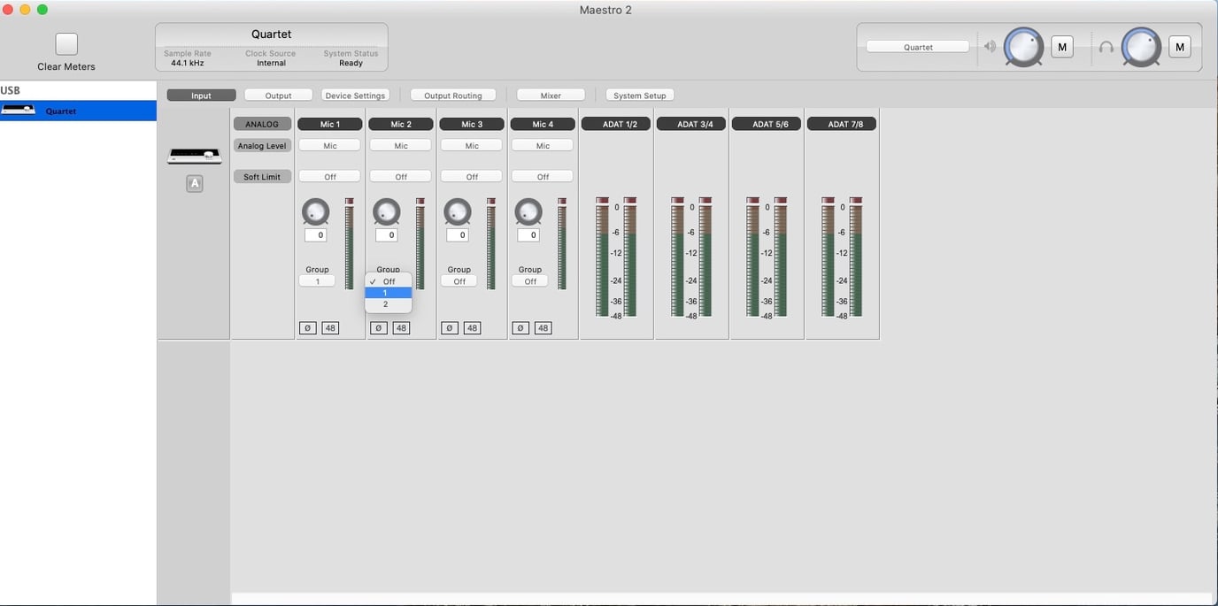The image size is (1218, 606).
Task: Click the Mic 1 channel header
Action: tap(330, 124)
